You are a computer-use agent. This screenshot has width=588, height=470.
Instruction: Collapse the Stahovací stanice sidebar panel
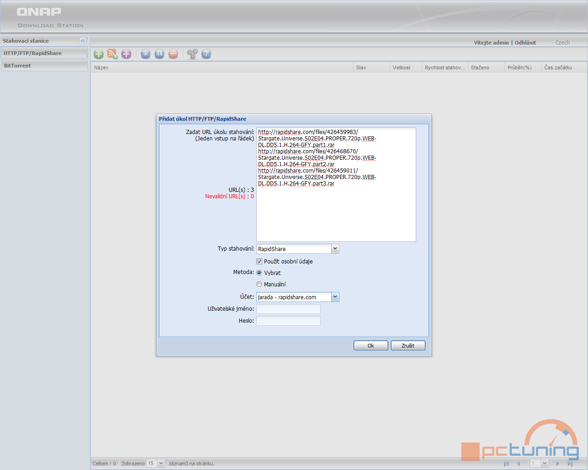(83, 41)
